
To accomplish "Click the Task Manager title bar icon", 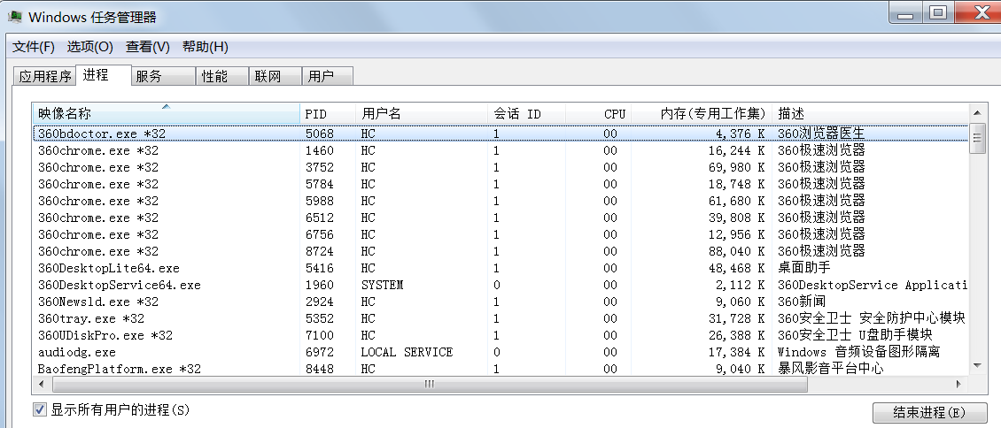I will 14,17.
